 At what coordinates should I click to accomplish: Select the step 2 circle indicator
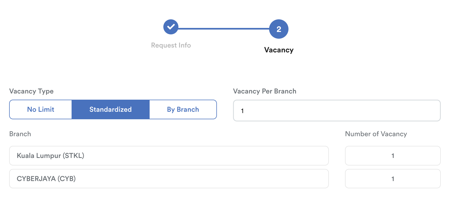(279, 29)
